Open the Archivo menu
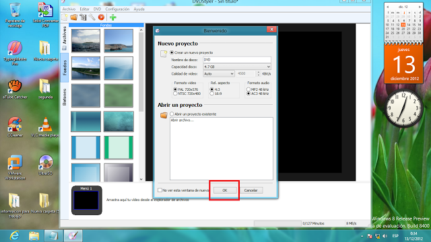The image size is (431, 242). click(x=69, y=9)
